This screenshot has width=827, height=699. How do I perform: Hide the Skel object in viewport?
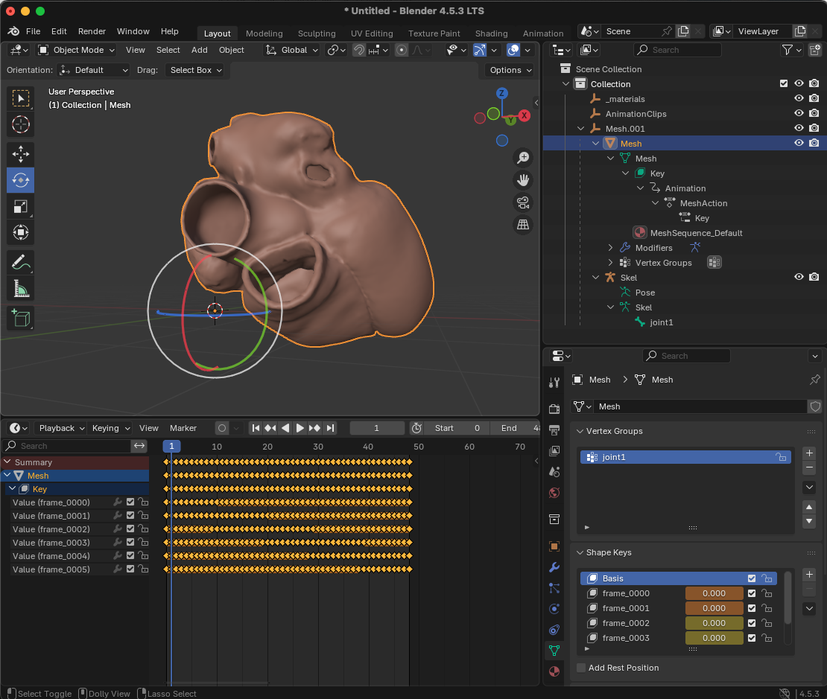pos(799,277)
